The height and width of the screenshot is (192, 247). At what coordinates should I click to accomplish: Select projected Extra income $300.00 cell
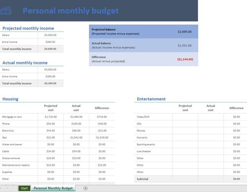click(x=50, y=42)
